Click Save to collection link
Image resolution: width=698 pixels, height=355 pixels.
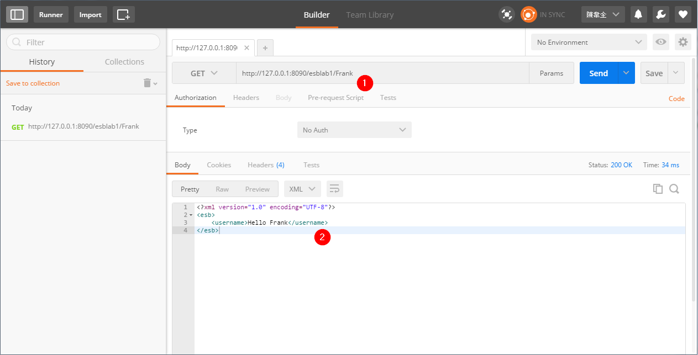[33, 83]
